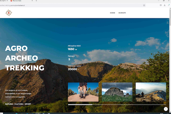Click the white slider progress bar
This screenshot has width=171, height=114.
pos(80,105)
